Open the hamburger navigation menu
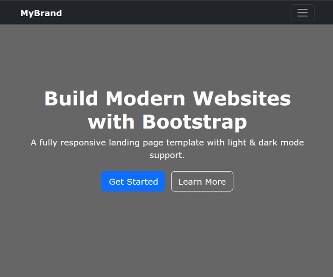The image size is (333, 277). [302, 13]
